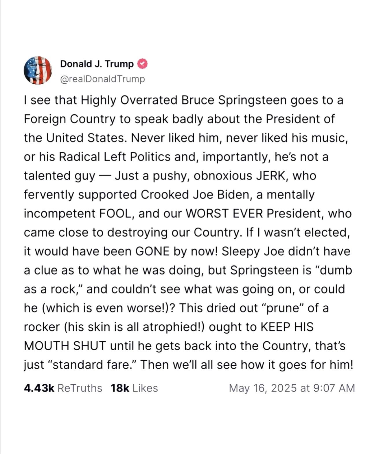The width and height of the screenshot is (370, 454).
Task: Click the 9:07 AM time text
Action: pos(334,388)
